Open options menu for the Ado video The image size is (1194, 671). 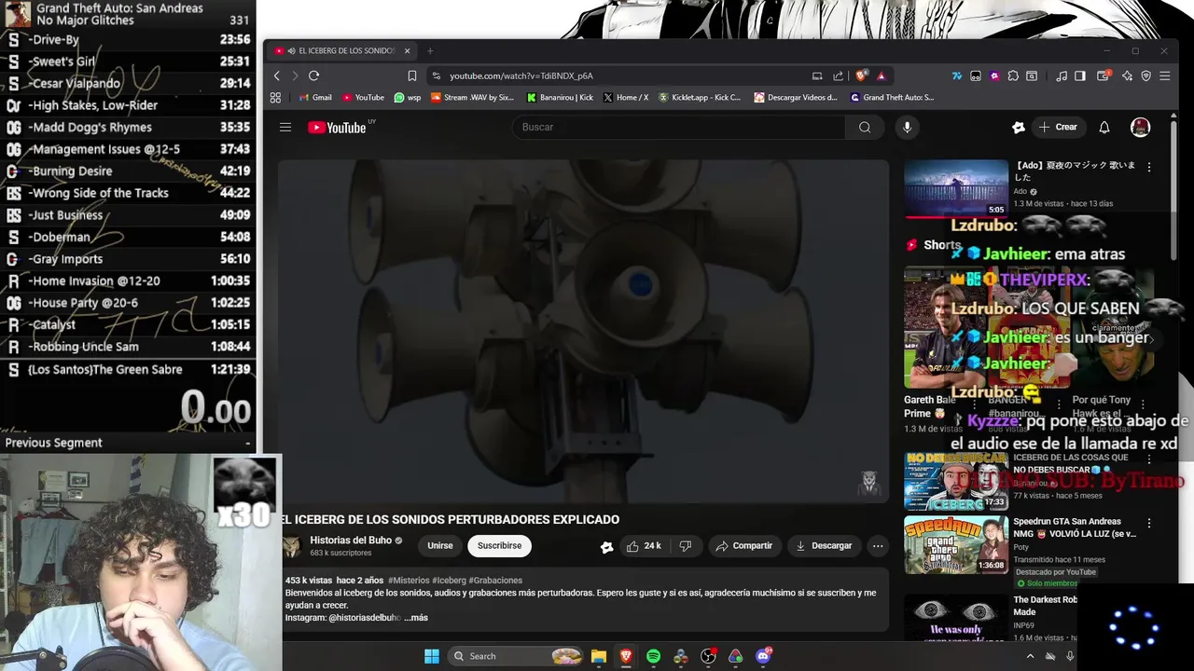tap(1149, 167)
